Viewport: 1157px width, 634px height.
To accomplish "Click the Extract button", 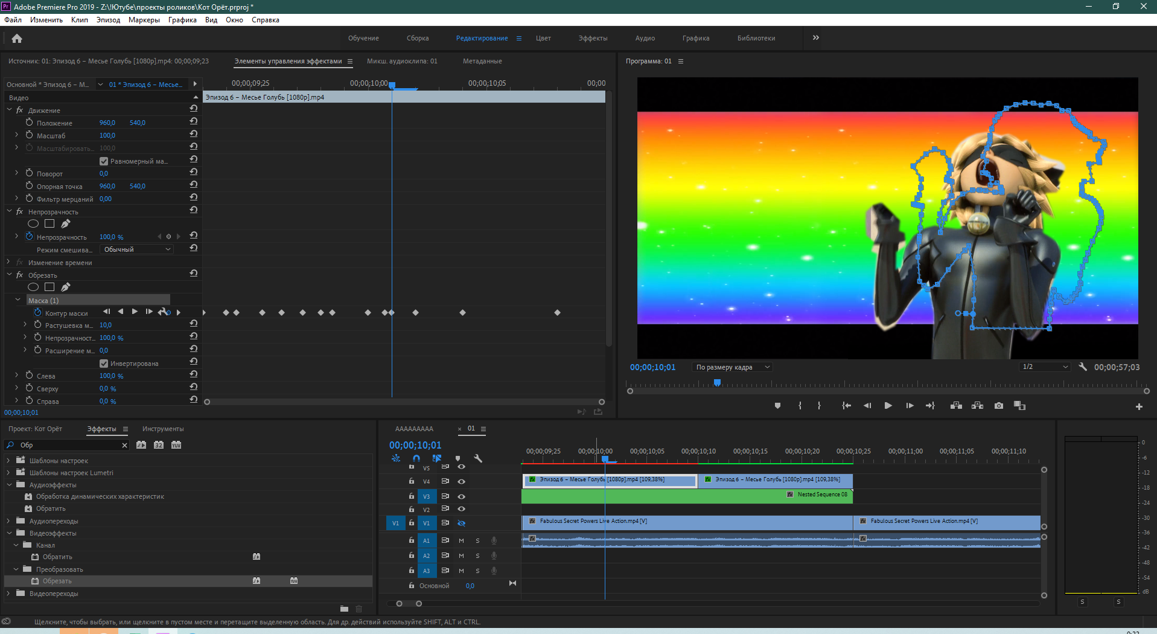I will (977, 406).
